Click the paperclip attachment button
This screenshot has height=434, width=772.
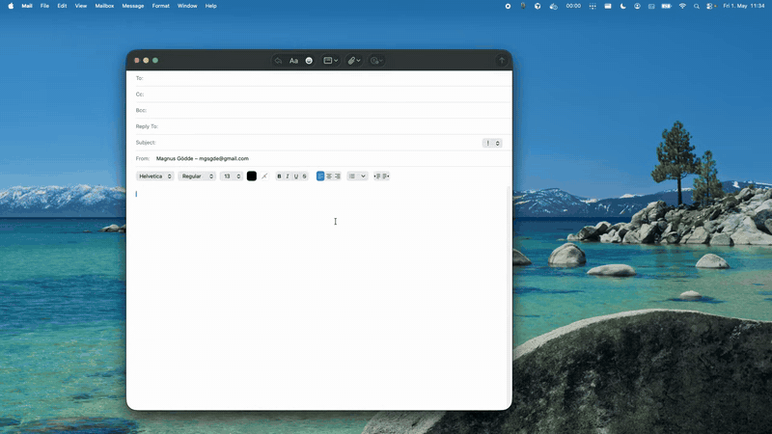click(x=354, y=61)
